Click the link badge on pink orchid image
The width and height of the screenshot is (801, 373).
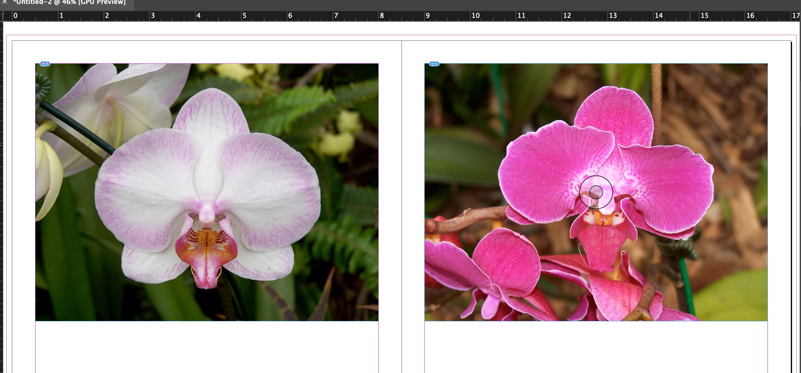click(434, 64)
